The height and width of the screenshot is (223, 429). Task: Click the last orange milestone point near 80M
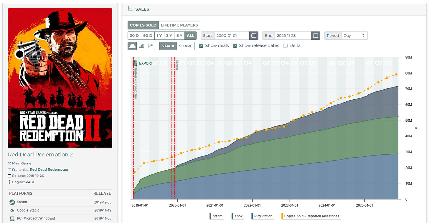[396, 74]
